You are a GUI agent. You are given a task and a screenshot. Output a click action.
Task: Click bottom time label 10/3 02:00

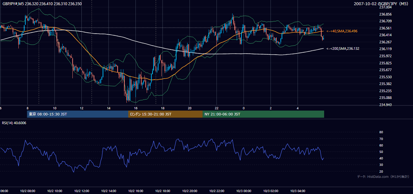coord(271,191)
